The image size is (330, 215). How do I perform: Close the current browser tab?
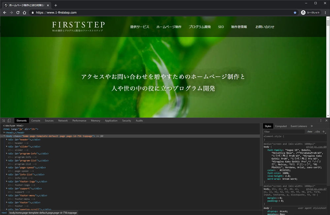[x=48, y=5]
